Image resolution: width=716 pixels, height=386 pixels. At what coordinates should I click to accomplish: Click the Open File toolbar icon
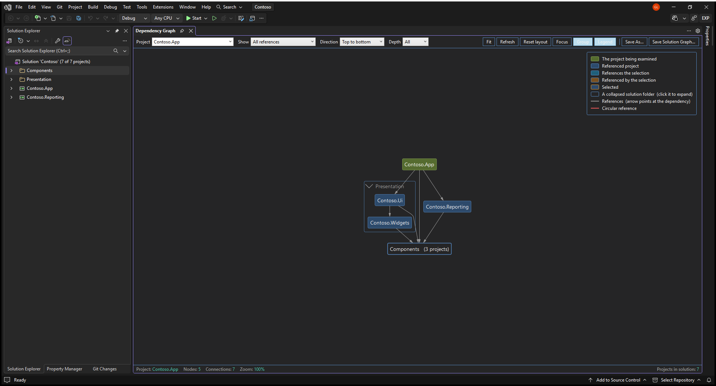pos(53,18)
